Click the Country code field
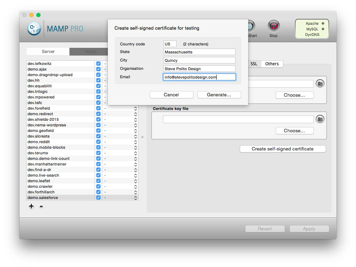 click(170, 44)
